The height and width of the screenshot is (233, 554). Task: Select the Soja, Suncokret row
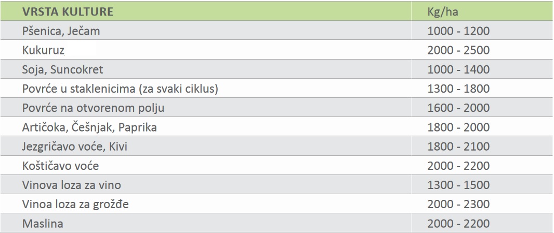[276, 69]
